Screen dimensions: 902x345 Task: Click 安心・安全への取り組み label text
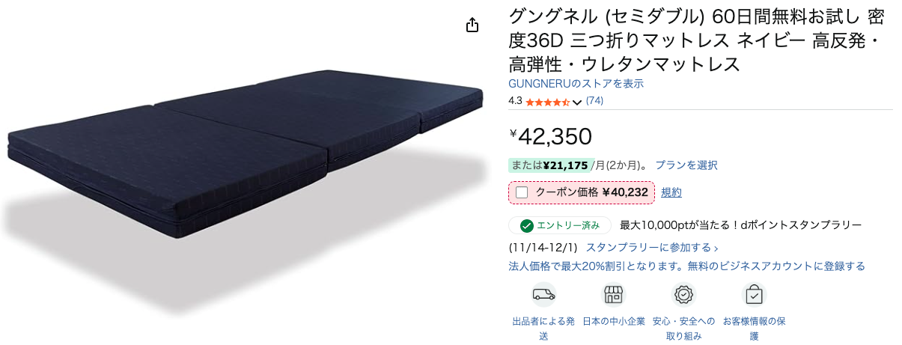pyautogui.click(x=683, y=329)
